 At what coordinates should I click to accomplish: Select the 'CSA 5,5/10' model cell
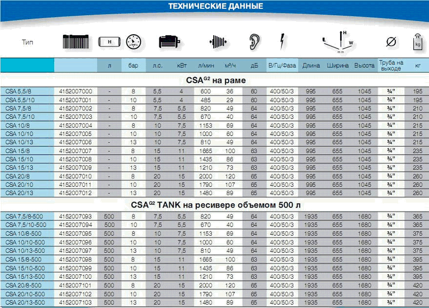point(27,100)
